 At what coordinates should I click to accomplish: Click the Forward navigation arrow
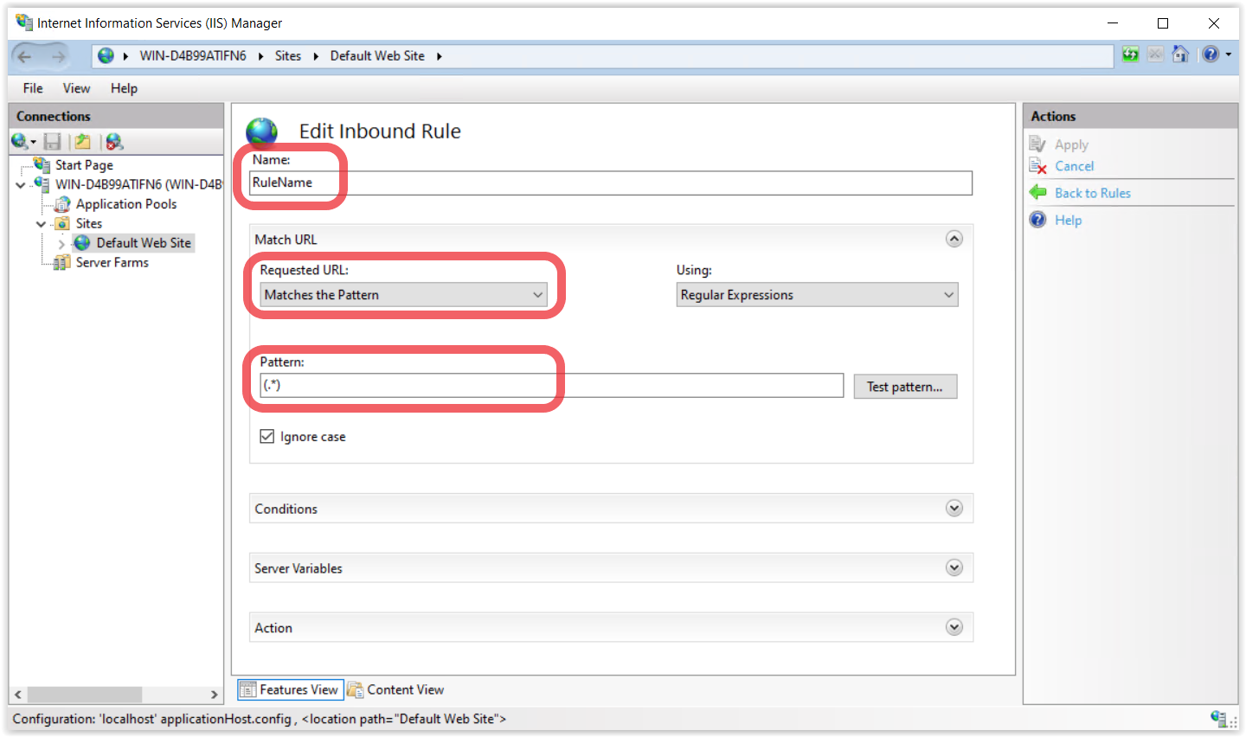pyautogui.click(x=58, y=56)
